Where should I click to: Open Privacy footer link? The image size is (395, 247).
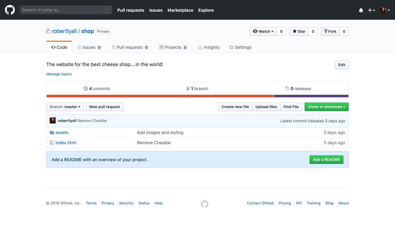(x=108, y=203)
